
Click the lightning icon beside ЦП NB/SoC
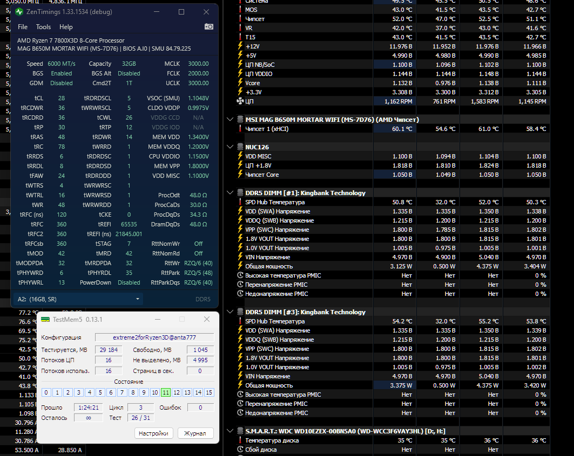[240, 64]
